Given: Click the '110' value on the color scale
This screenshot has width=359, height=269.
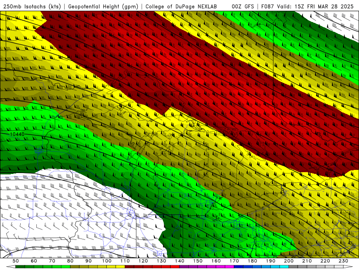Looking at the screenshot, I should click(125, 261).
